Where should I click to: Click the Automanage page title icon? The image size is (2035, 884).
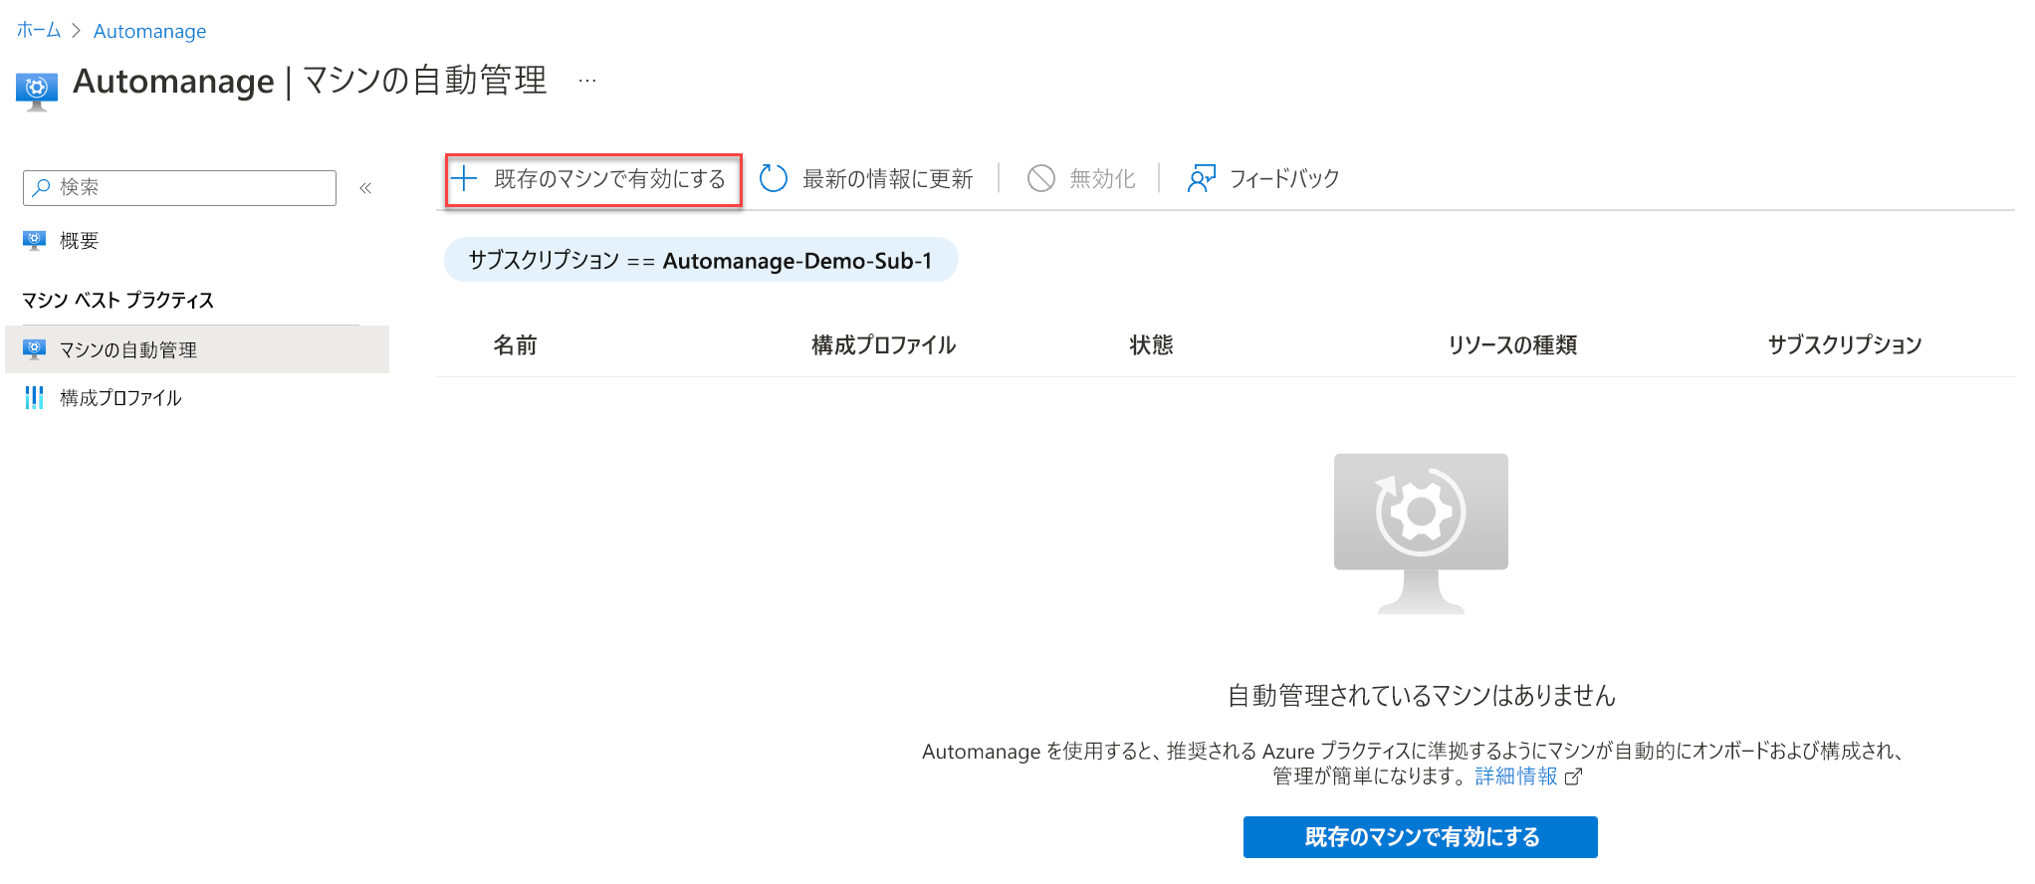[37, 91]
